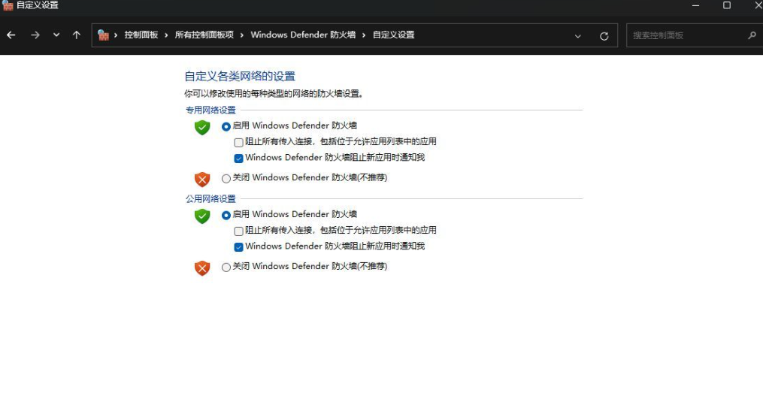Click the 专用网络设置 section label

pyautogui.click(x=210, y=110)
